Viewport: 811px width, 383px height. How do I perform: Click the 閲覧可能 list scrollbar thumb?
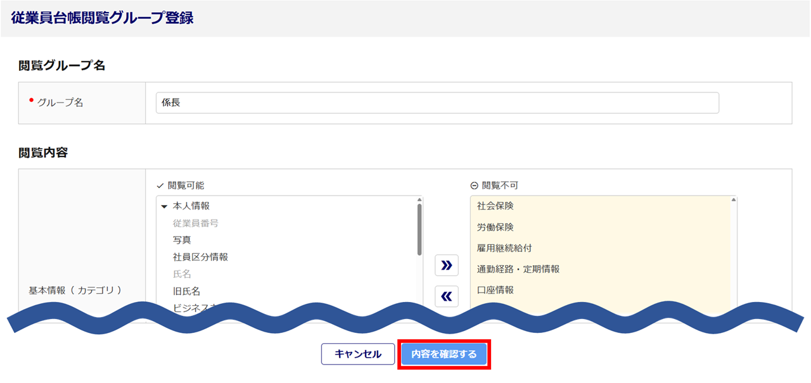point(419,229)
